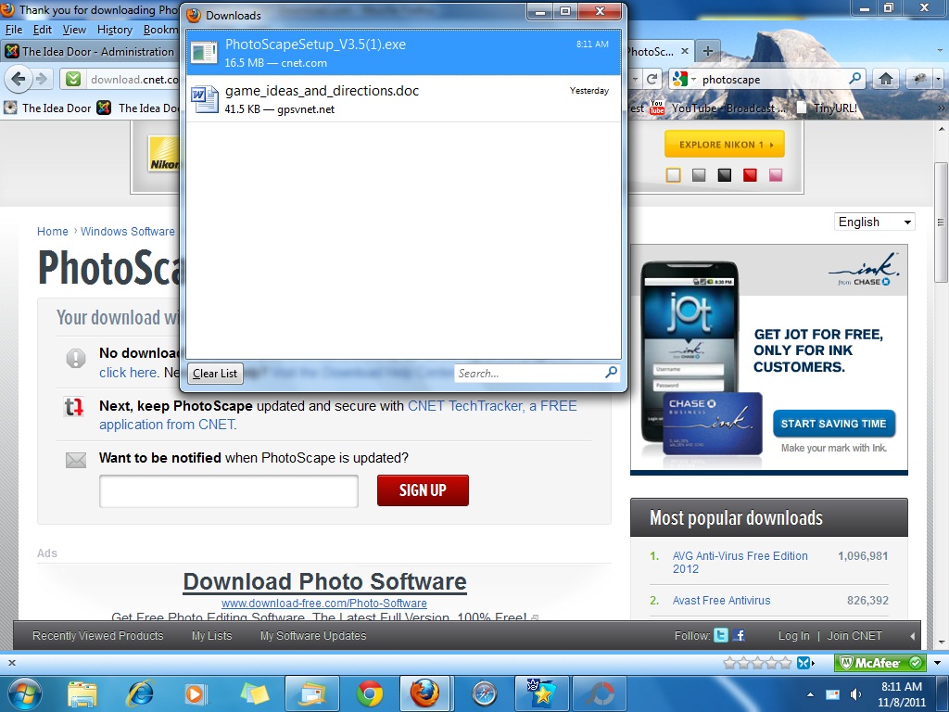Open the File menu
This screenshot has width=949, height=712.
[x=13, y=30]
